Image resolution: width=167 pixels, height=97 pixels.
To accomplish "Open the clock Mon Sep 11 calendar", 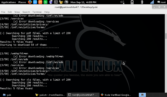I will pos(83,2).
